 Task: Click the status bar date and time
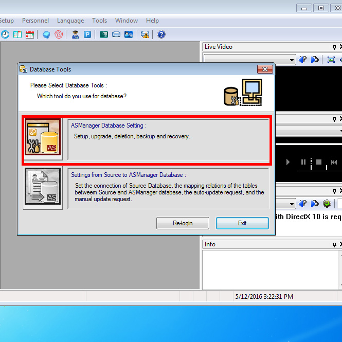(x=264, y=297)
